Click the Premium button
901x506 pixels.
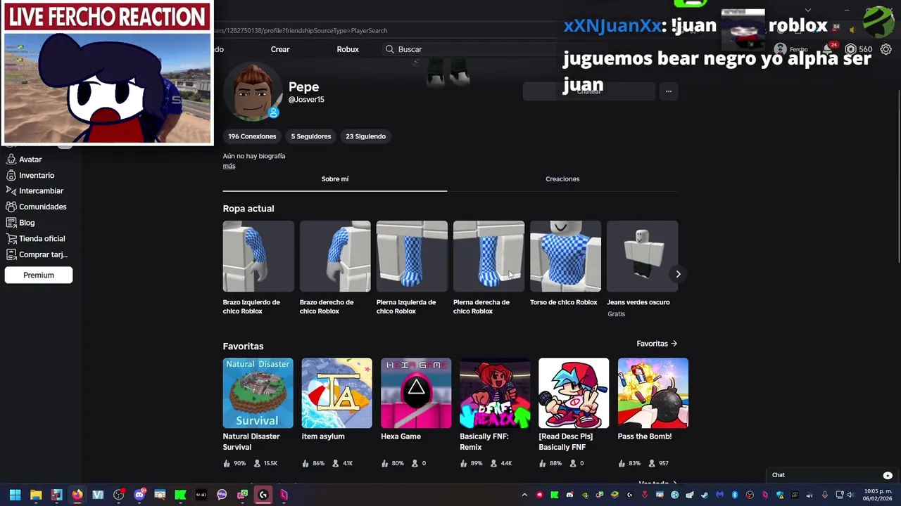click(39, 275)
